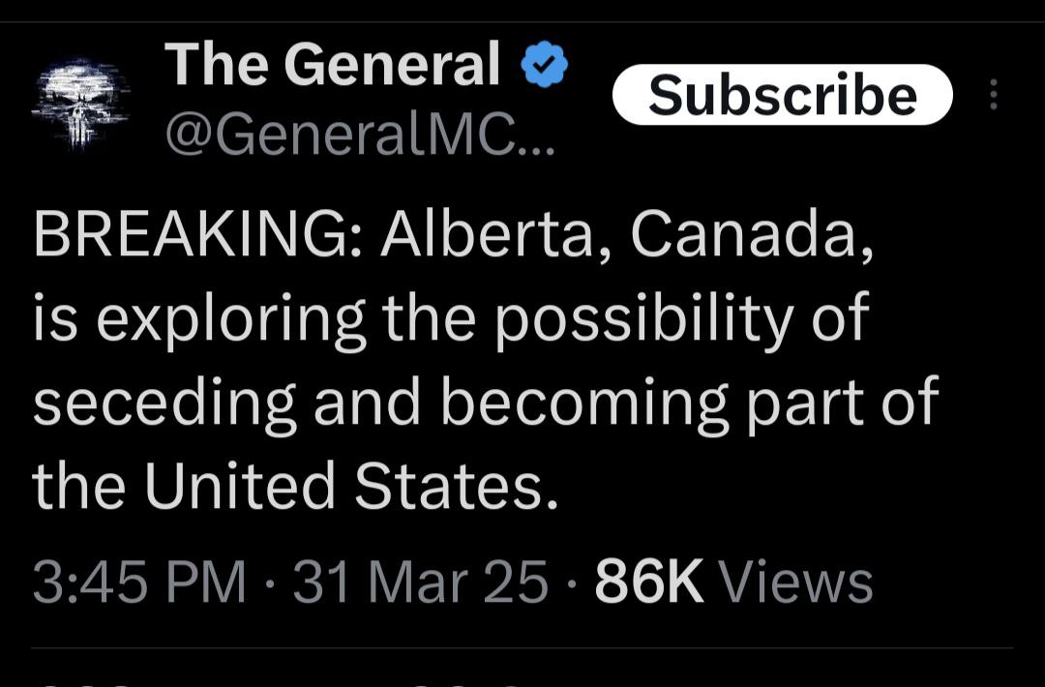Image resolution: width=1045 pixels, height=687 pixels.
Task: Click the 3:45 PM timestamp
Action: pyautogui.click(x=139, y=582)
